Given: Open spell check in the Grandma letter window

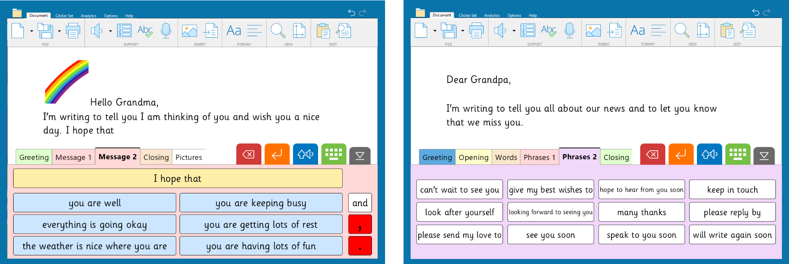Looking at the screenshot, I should [145, 31].
